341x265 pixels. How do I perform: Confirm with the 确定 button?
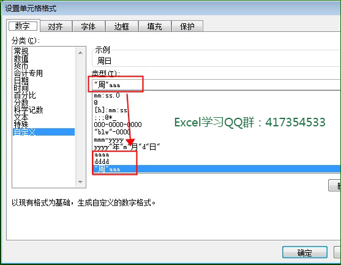305,253
